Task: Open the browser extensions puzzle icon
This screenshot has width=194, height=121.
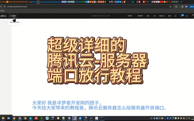Action: (x=176, y=7)
